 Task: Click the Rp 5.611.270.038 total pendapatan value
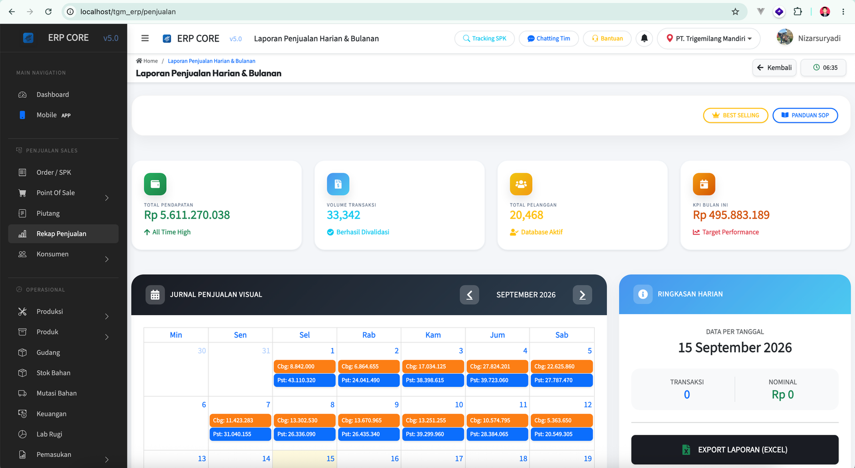[x=187, y=215]
